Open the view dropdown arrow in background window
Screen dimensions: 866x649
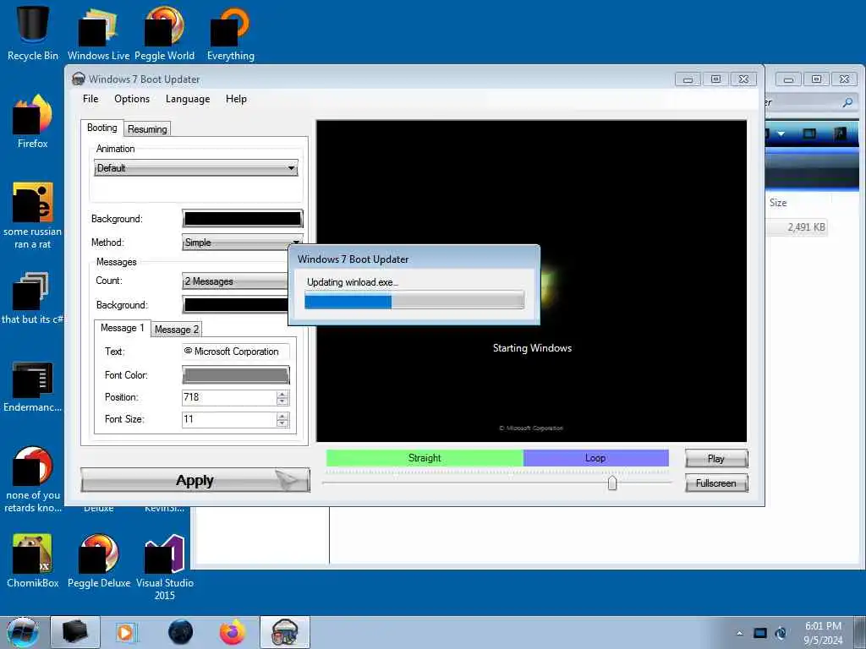781,134
